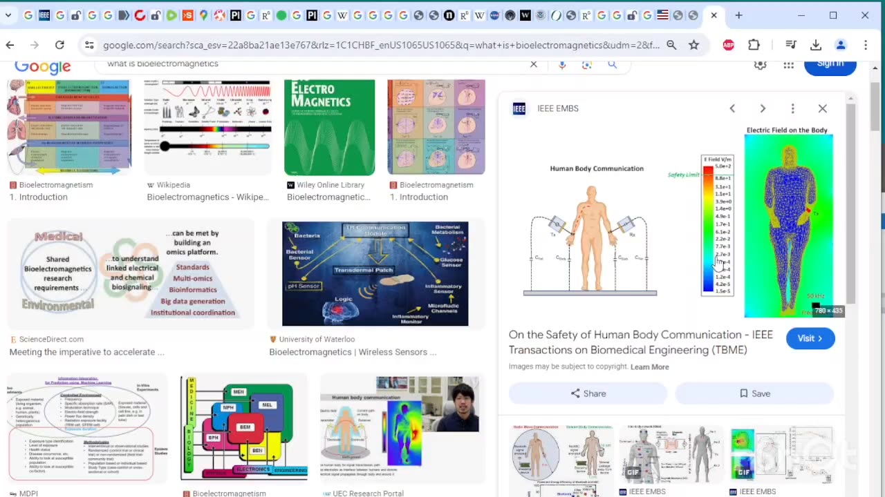The width and height of the screenshot is (885, 497).
Task: Open the zoom magnifier in address bar
Action: (671, 45)
